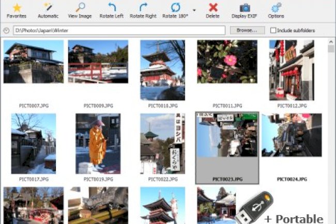Open View Image magnifier tool

pos(80,8)
